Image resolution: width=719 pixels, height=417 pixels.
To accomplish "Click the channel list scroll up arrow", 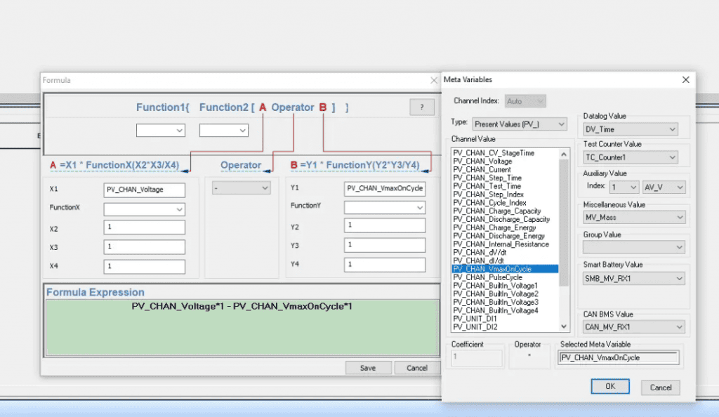I will tap(564, 154).
